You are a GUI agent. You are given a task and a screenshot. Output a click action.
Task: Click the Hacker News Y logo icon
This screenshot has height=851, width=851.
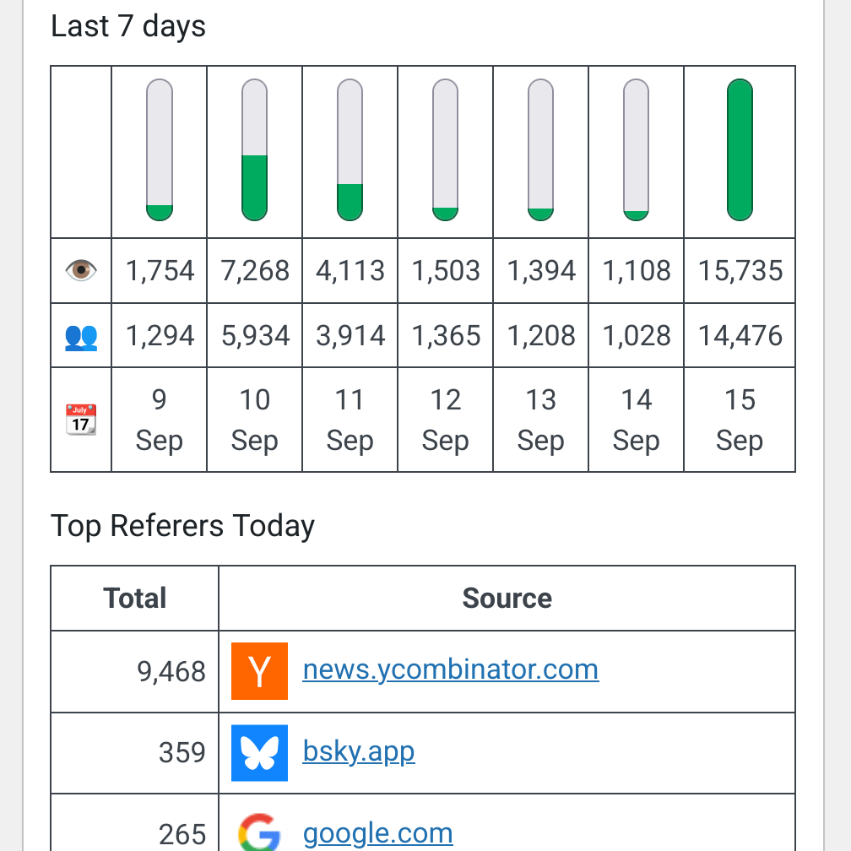click(x=259, y=671)
